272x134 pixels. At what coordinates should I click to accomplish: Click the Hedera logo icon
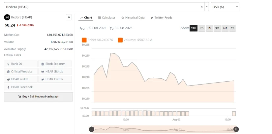click(7, 17)
